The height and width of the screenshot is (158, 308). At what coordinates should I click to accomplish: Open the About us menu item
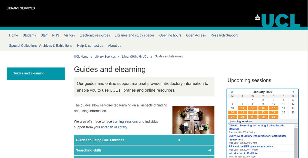(x=114, y=46)
